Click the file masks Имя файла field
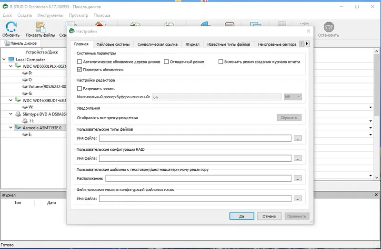The image size is (381, 249). [x=195, y=198]
